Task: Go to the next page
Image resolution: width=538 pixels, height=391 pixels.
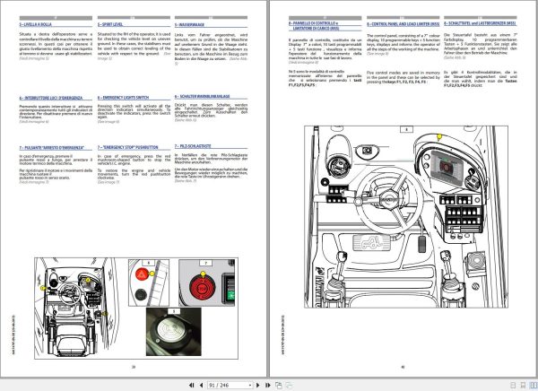Action: [x=258, y=385]
